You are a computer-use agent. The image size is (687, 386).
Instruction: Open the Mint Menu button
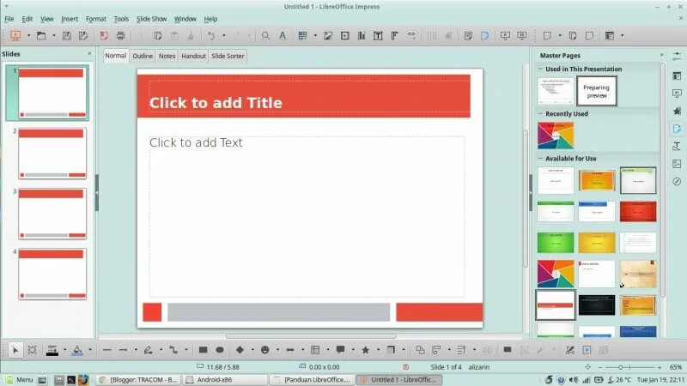pos(19,380)
